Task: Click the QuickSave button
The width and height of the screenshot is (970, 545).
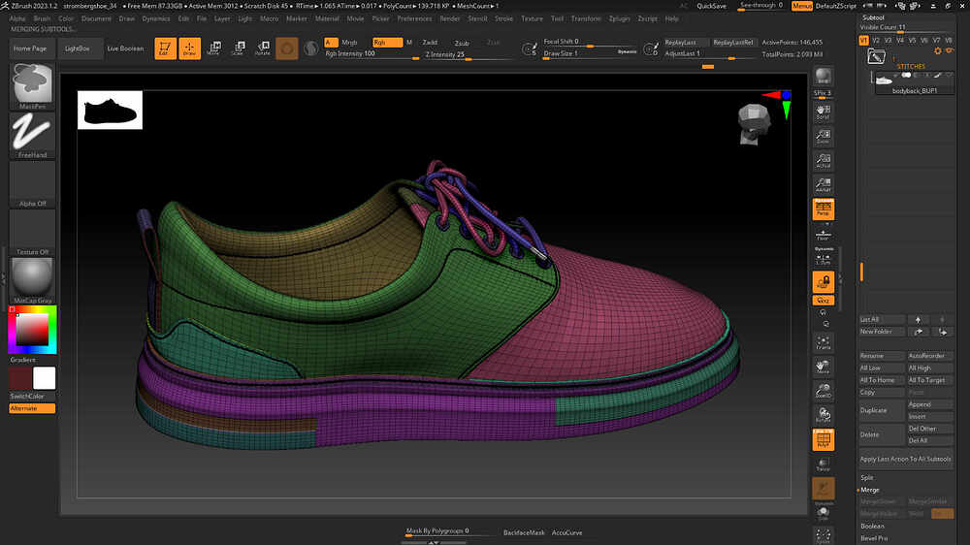Action: pos(711,6)
